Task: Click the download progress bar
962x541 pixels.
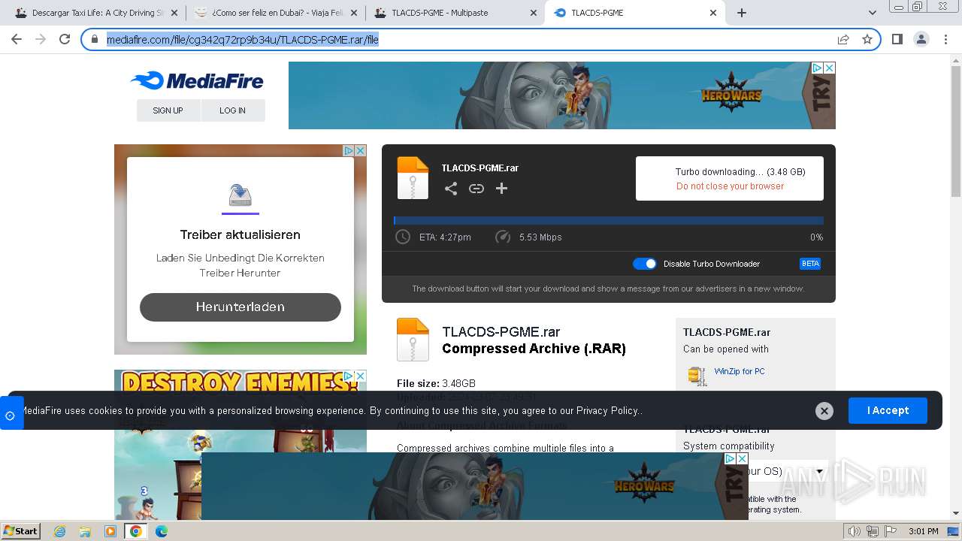Action: pyautogui.click(x=609, y=221)
